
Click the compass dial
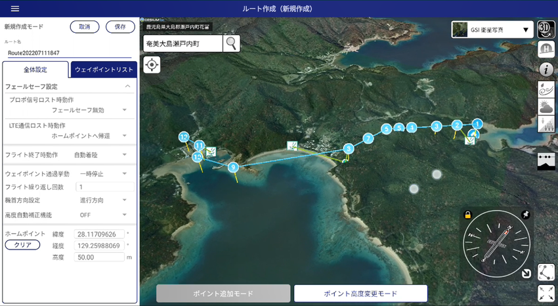click(497, 244)
